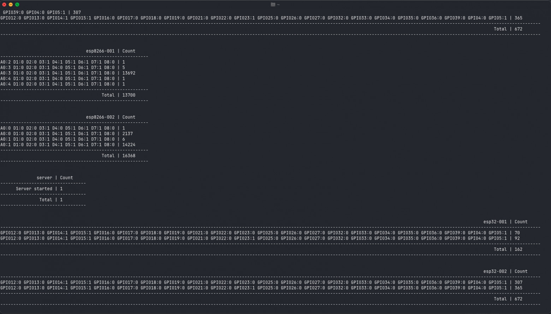Minimize the terminal using yellow button
Image resolution: width=551 pixels, height=314 pixels.
point(11,5)
